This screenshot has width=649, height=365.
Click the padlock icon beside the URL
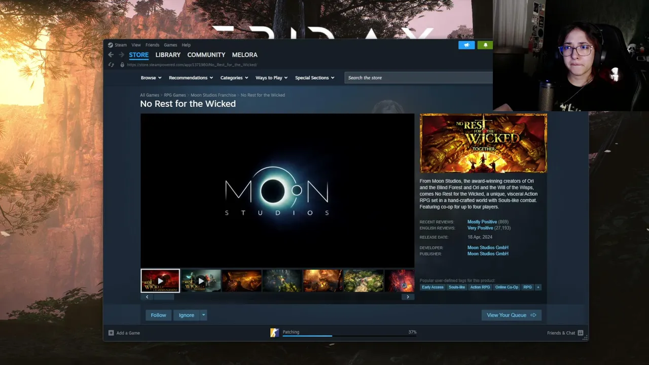click(x=122, y=65)
